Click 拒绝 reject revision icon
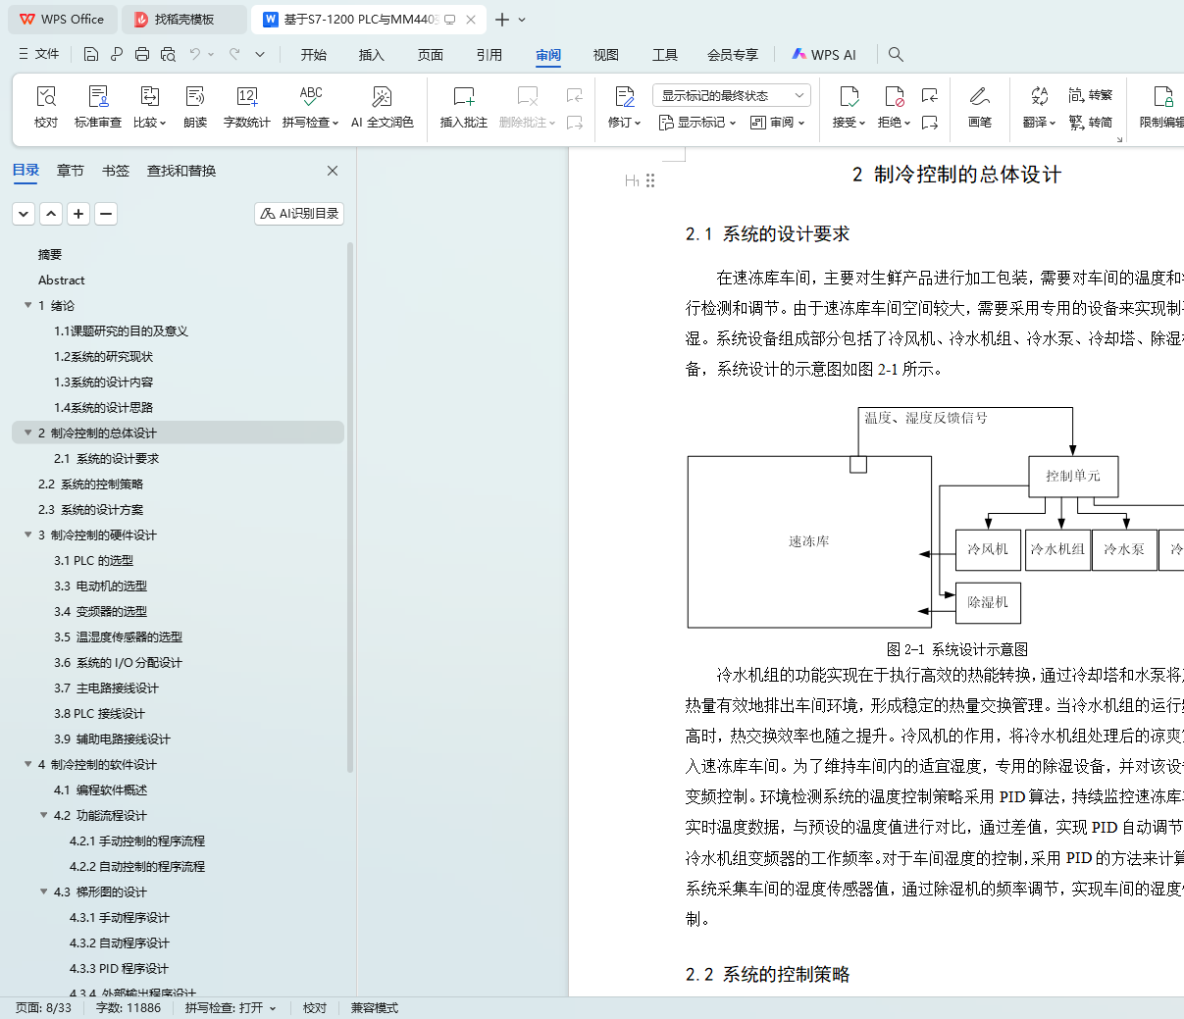The width and height of the screenshot is (1184, 1019). (894, 96)
